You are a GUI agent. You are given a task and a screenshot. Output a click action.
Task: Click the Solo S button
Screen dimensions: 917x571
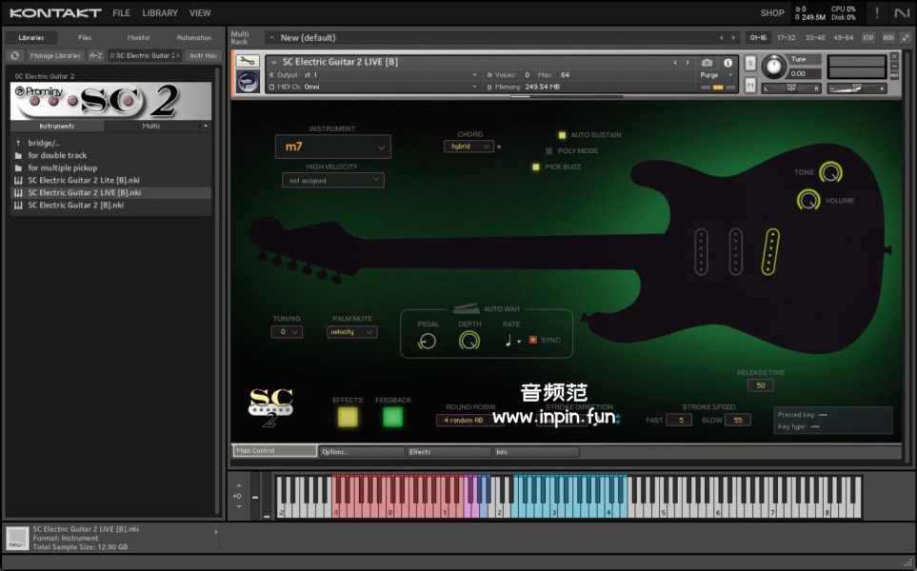point(750,63)
